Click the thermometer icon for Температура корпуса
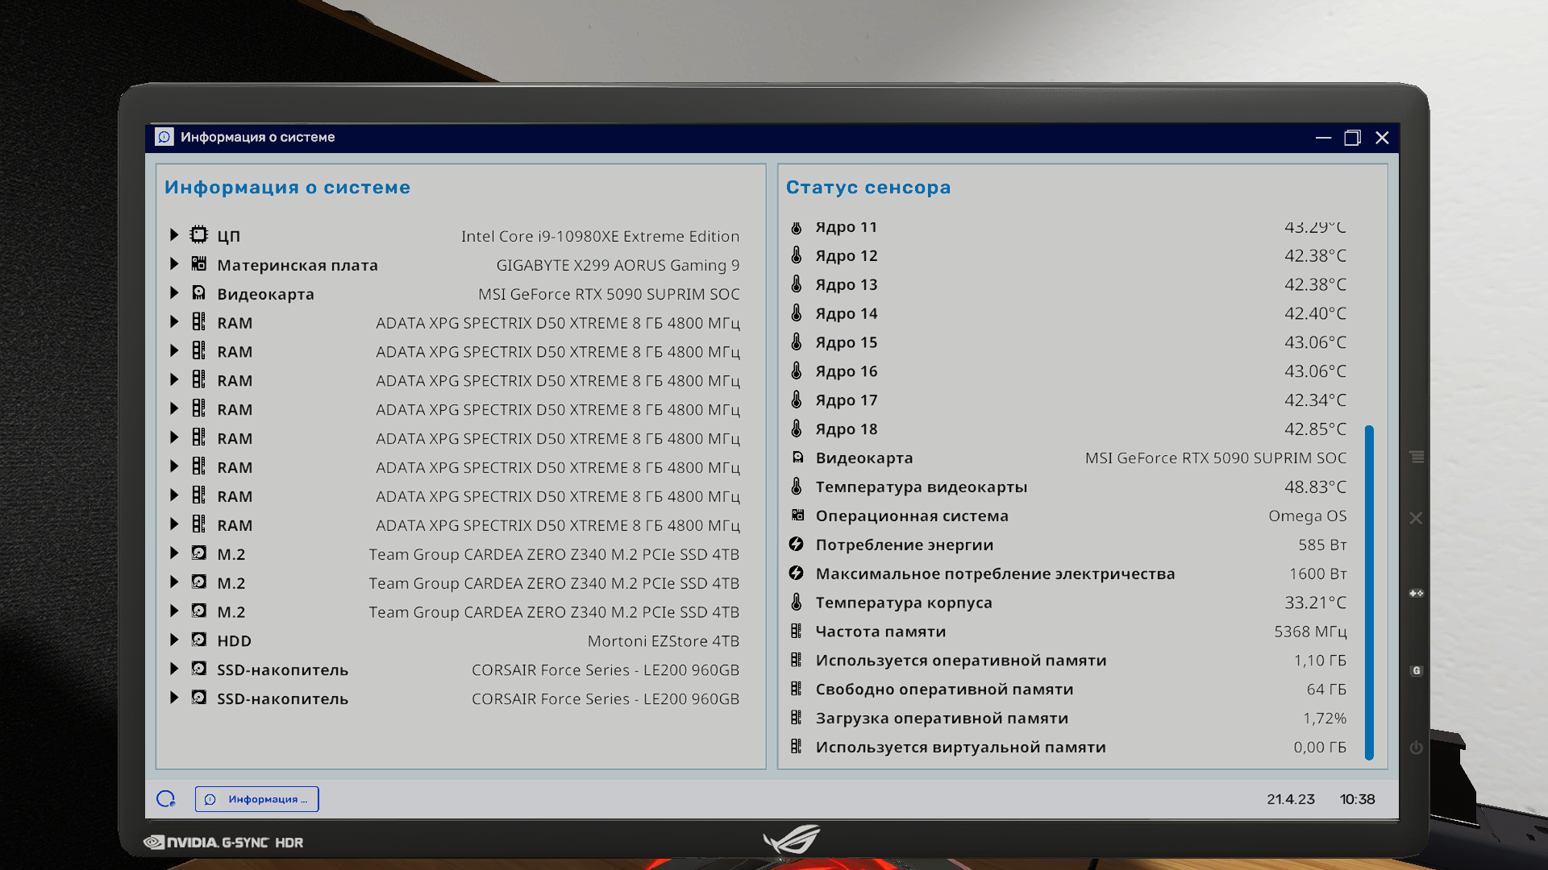The image size is (1548, 870). (797, 603)
